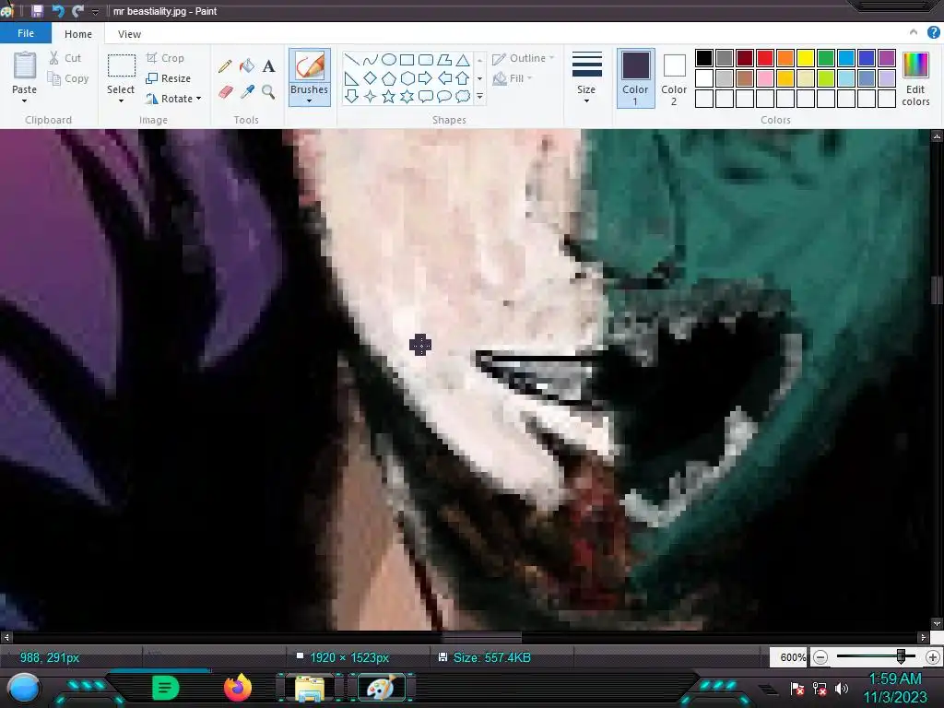Select the Eraser tool
This screenshot has height=708, width=944.
tap(225, 91)
